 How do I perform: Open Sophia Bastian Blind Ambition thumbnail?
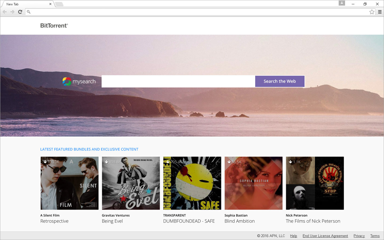coord(253,183)
